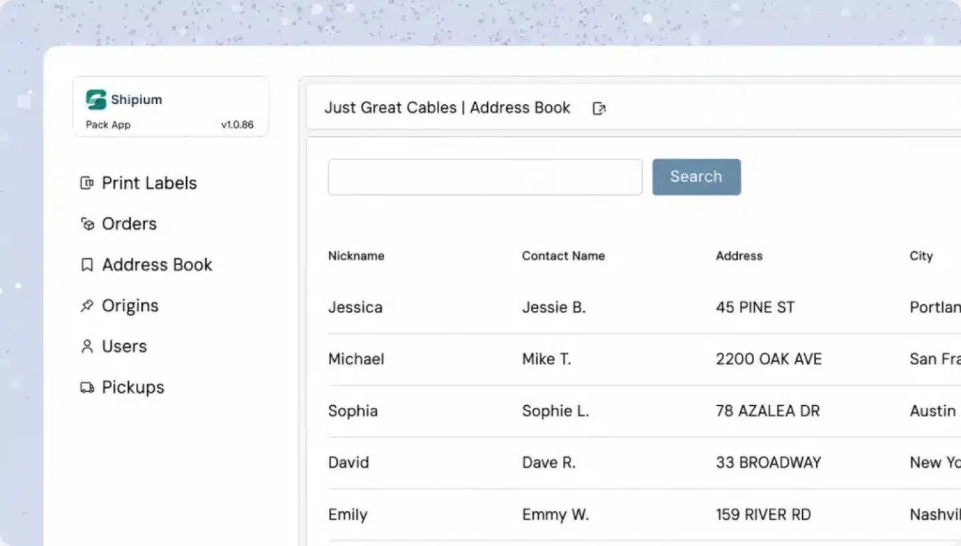
Task: Select the David nickname cell
Action: click(x=348, y=462)
